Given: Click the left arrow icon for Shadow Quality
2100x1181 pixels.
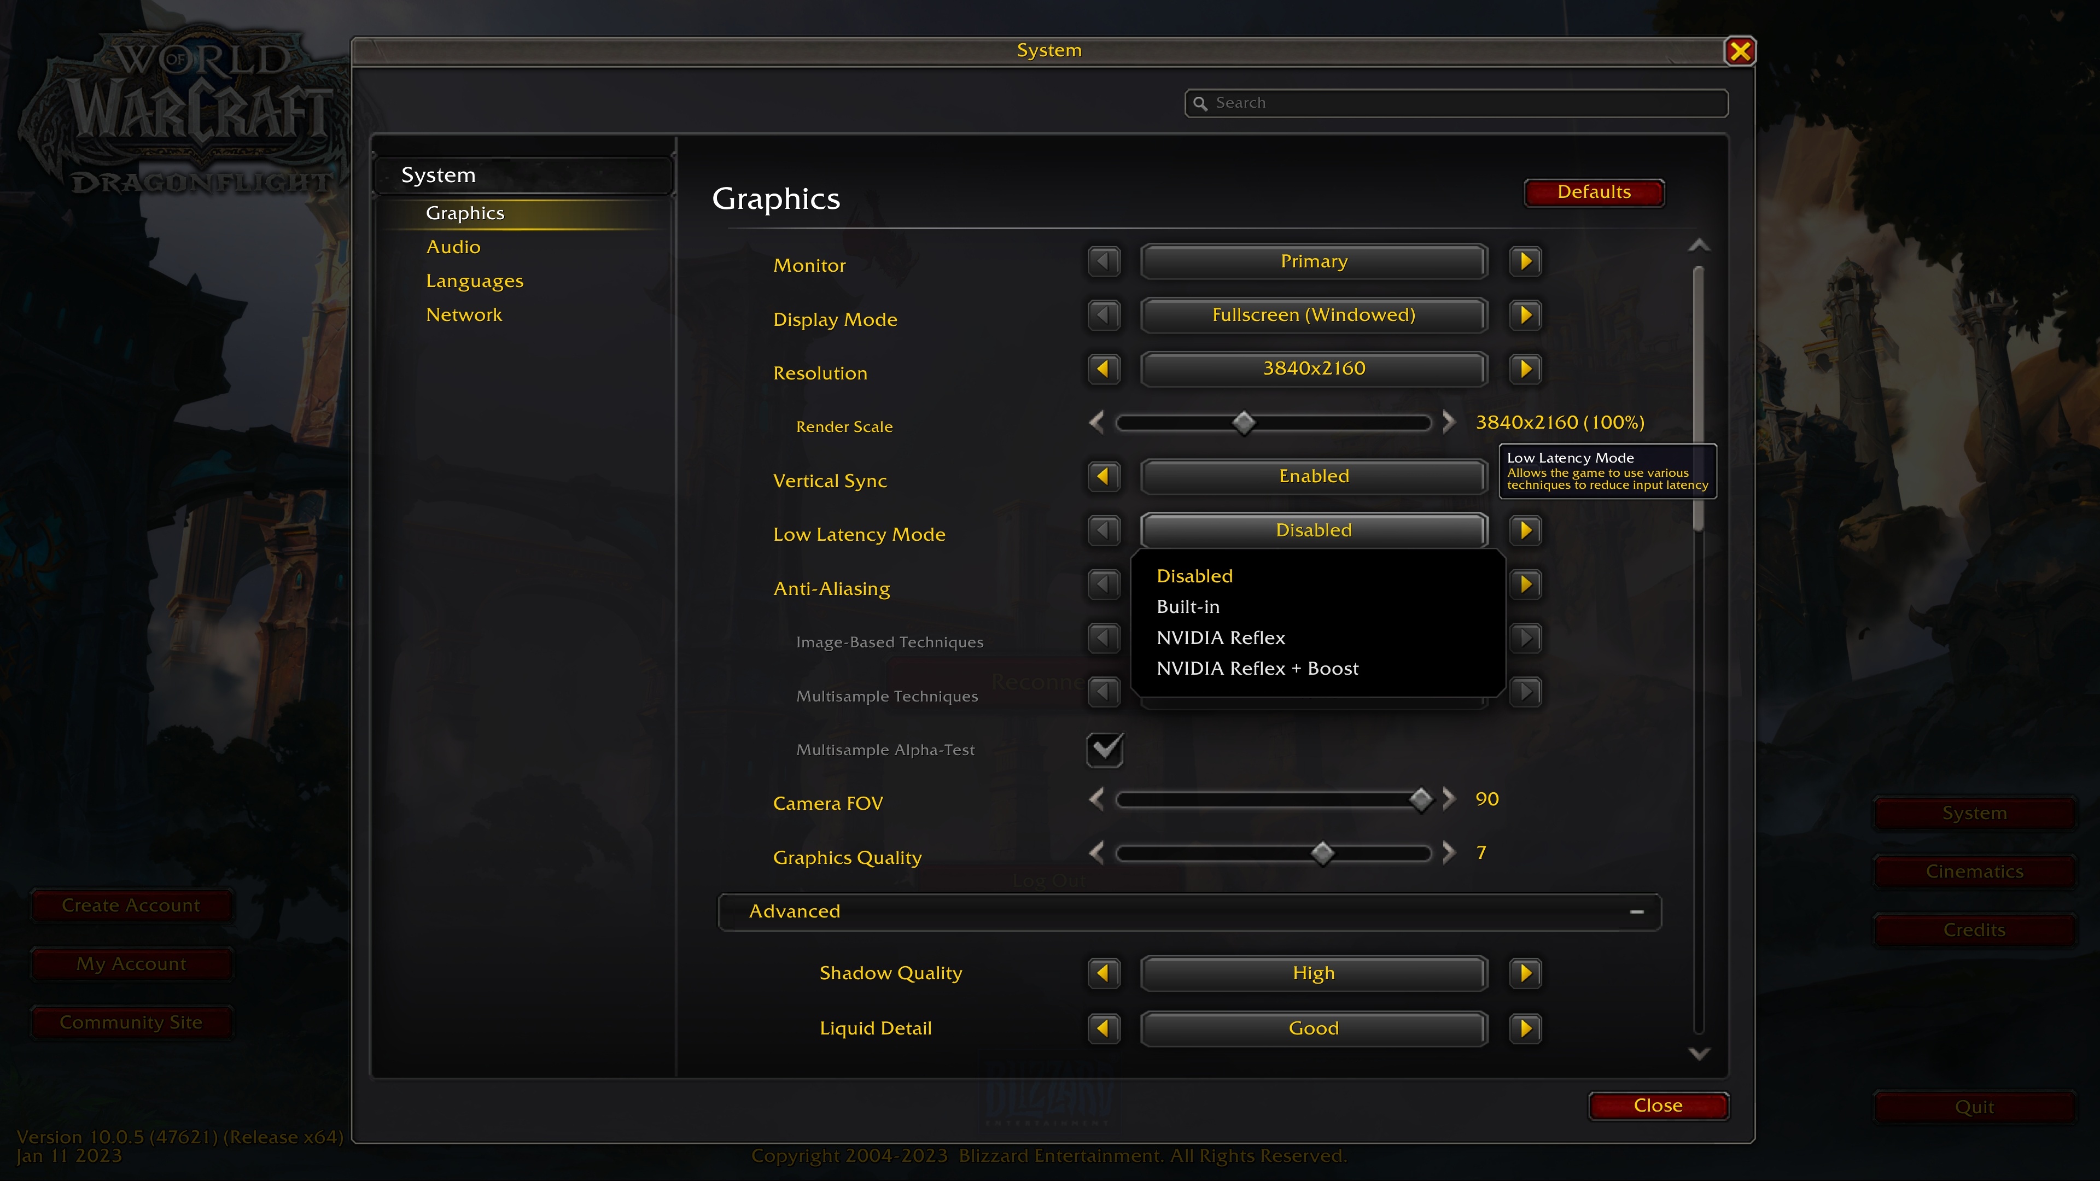Looking at the screenshot, I should [x=1105, y=973].
